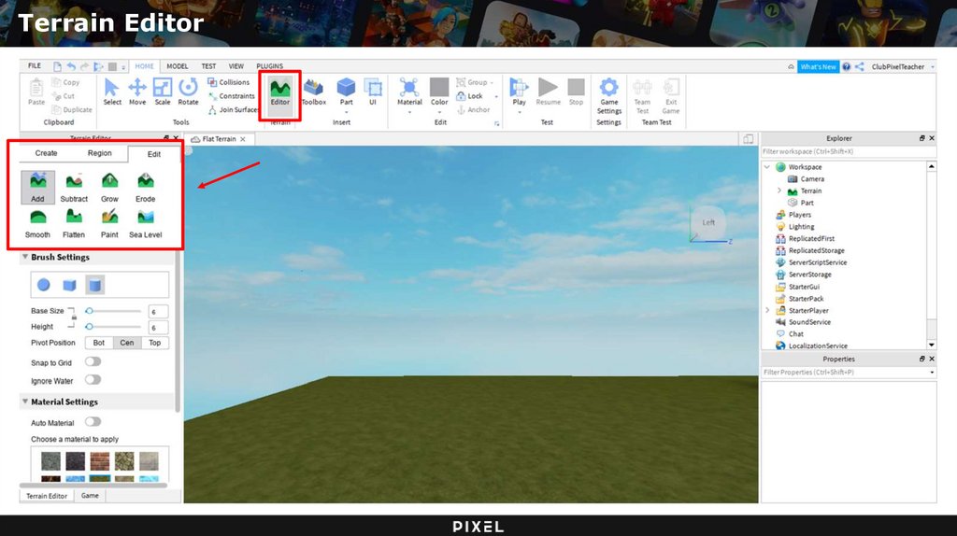Toggle Join Surfaces option
The height and width of the screenshot is (536, 957).
(x=233, y=110)
